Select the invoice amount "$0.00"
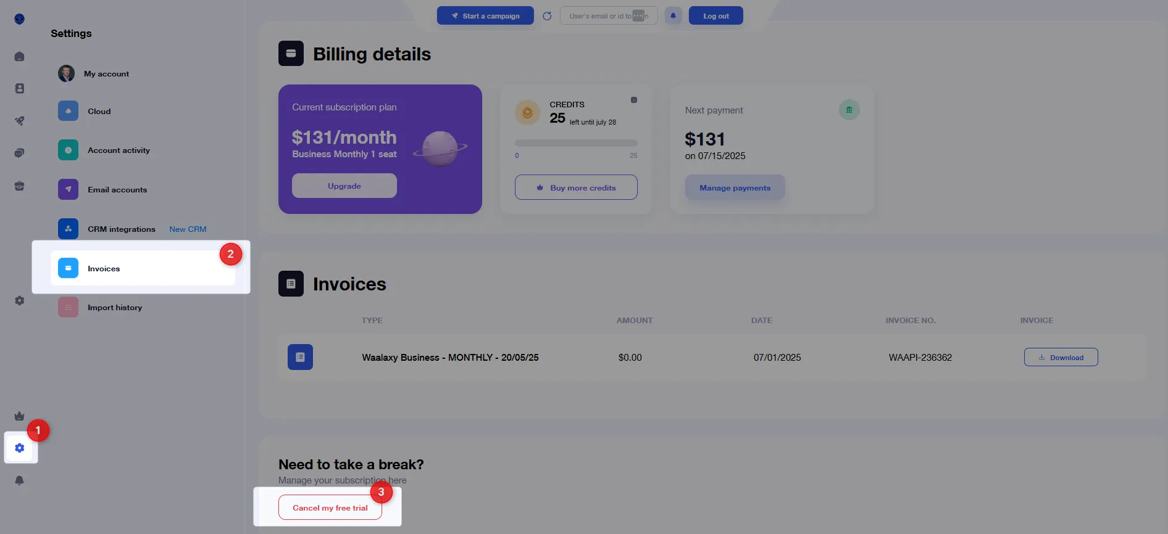 point(630,358)
